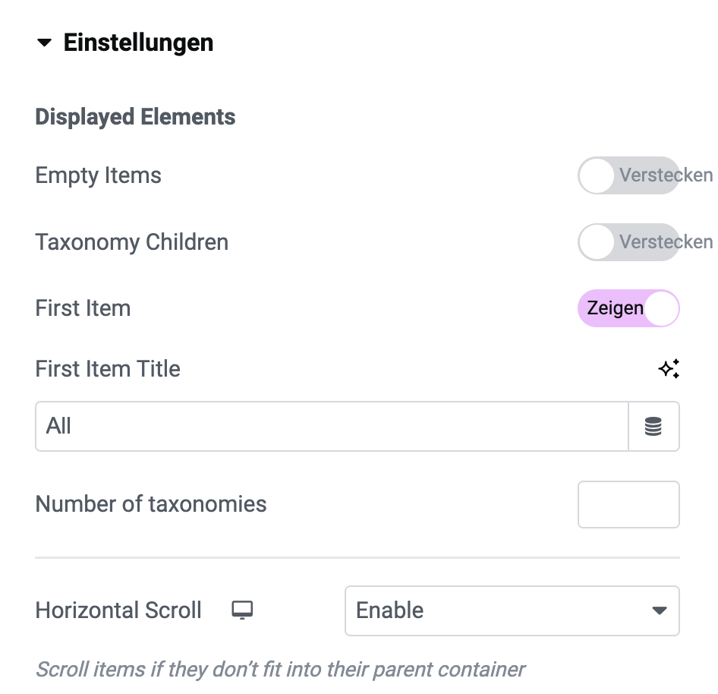Click the Taxonomy Children label
This screenshot has height=694, width=718.
click(132, 242)
